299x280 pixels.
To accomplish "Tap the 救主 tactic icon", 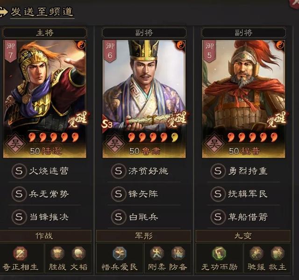I will coord(278,253).
